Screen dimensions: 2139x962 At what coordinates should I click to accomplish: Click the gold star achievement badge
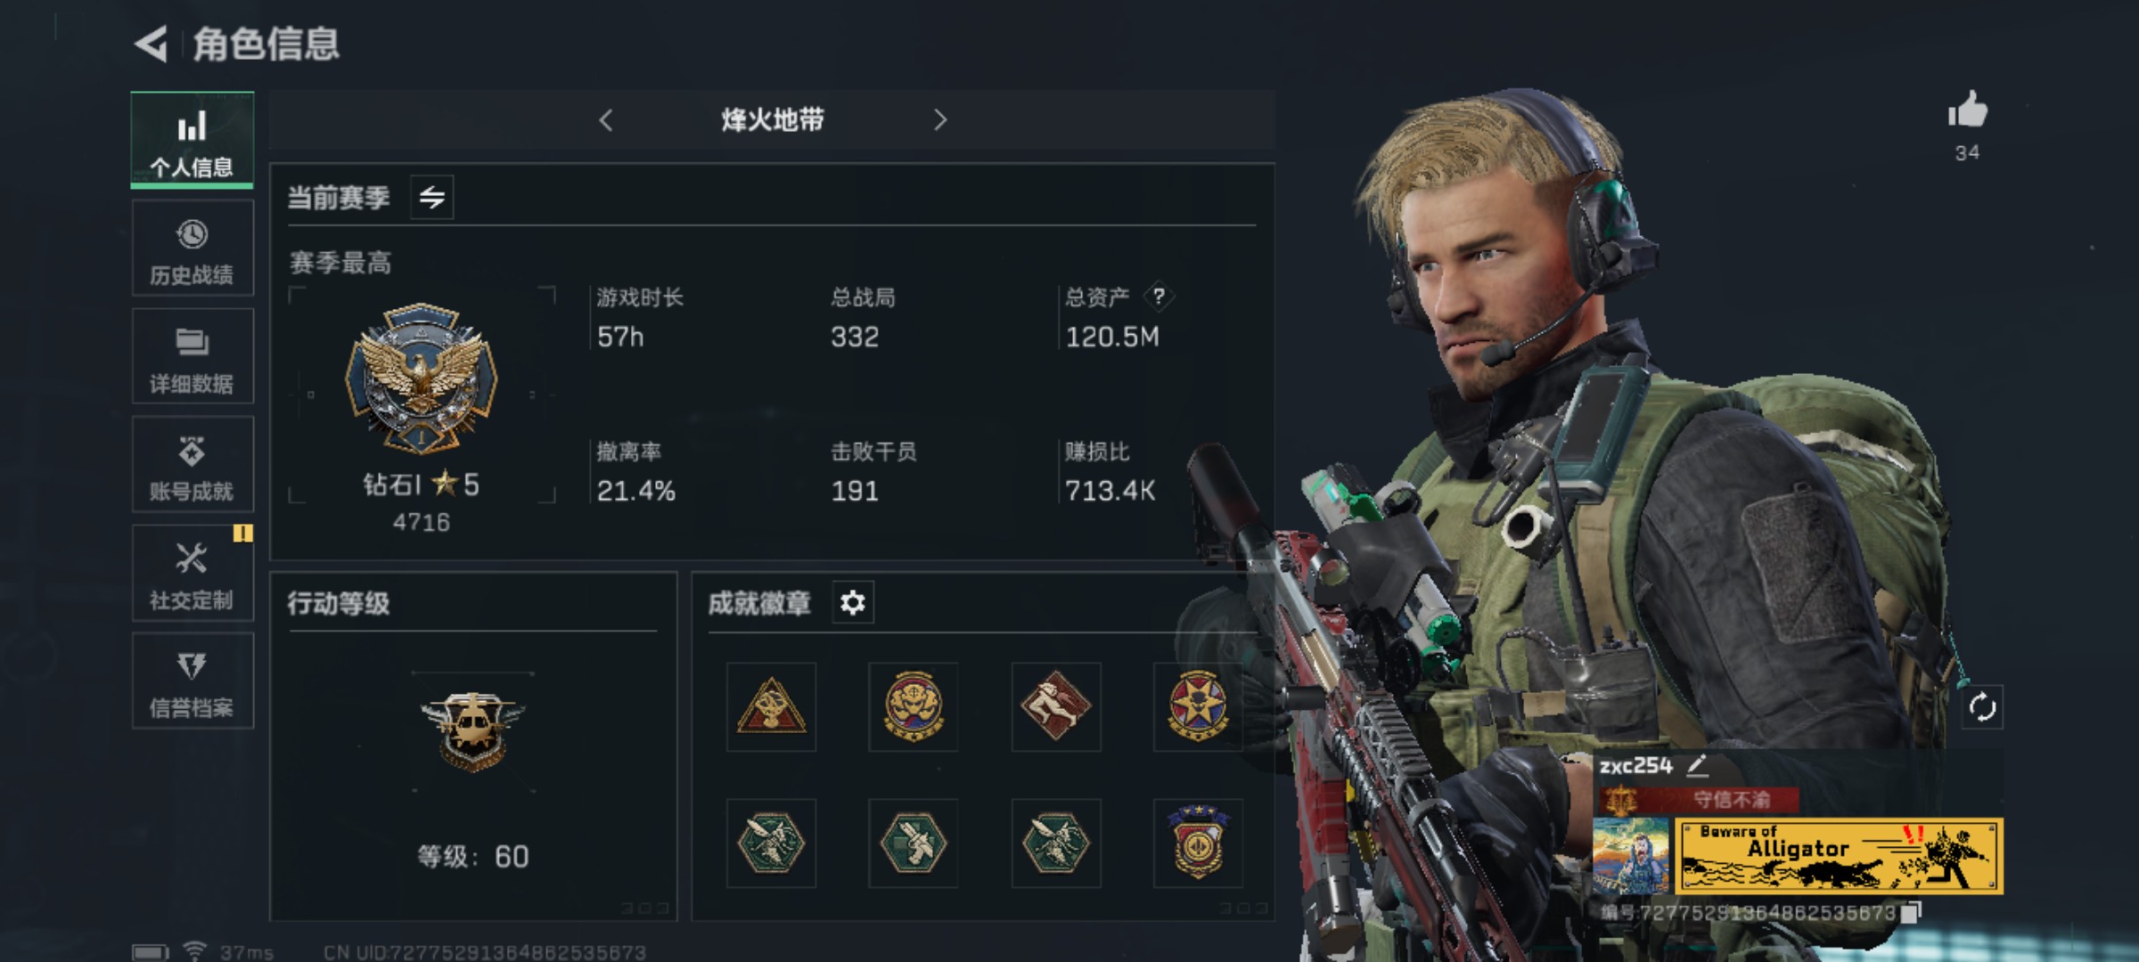point(1198,706)
